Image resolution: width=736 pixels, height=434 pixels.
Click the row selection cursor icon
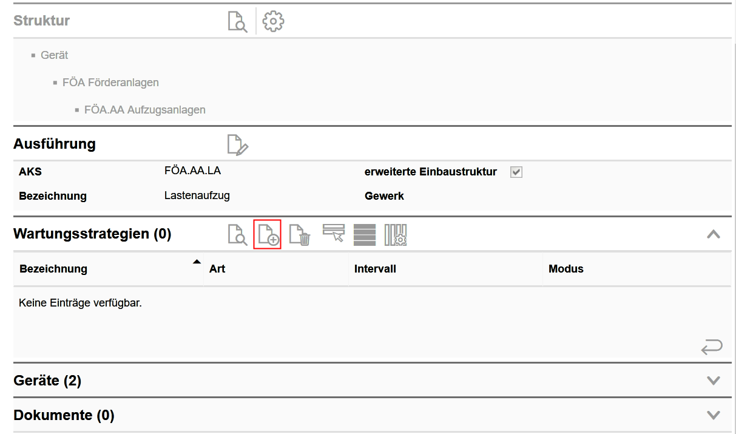(x=334, y=234)
